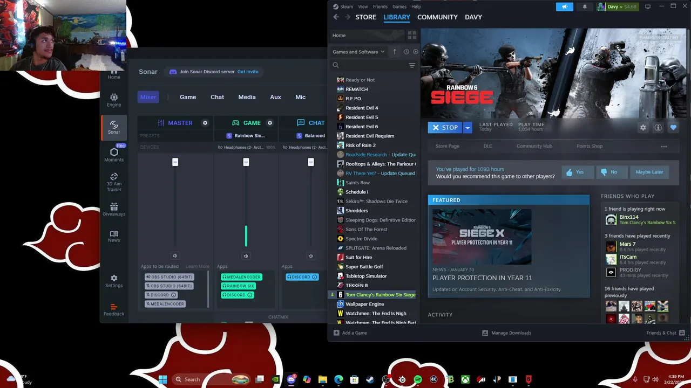Open Discord from the Windows taskbar
The height and width of the screenshot is (388, 691).
292,379
